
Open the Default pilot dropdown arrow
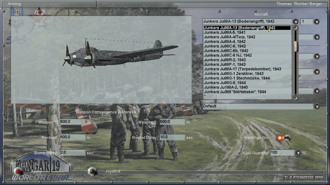(317, 106)
